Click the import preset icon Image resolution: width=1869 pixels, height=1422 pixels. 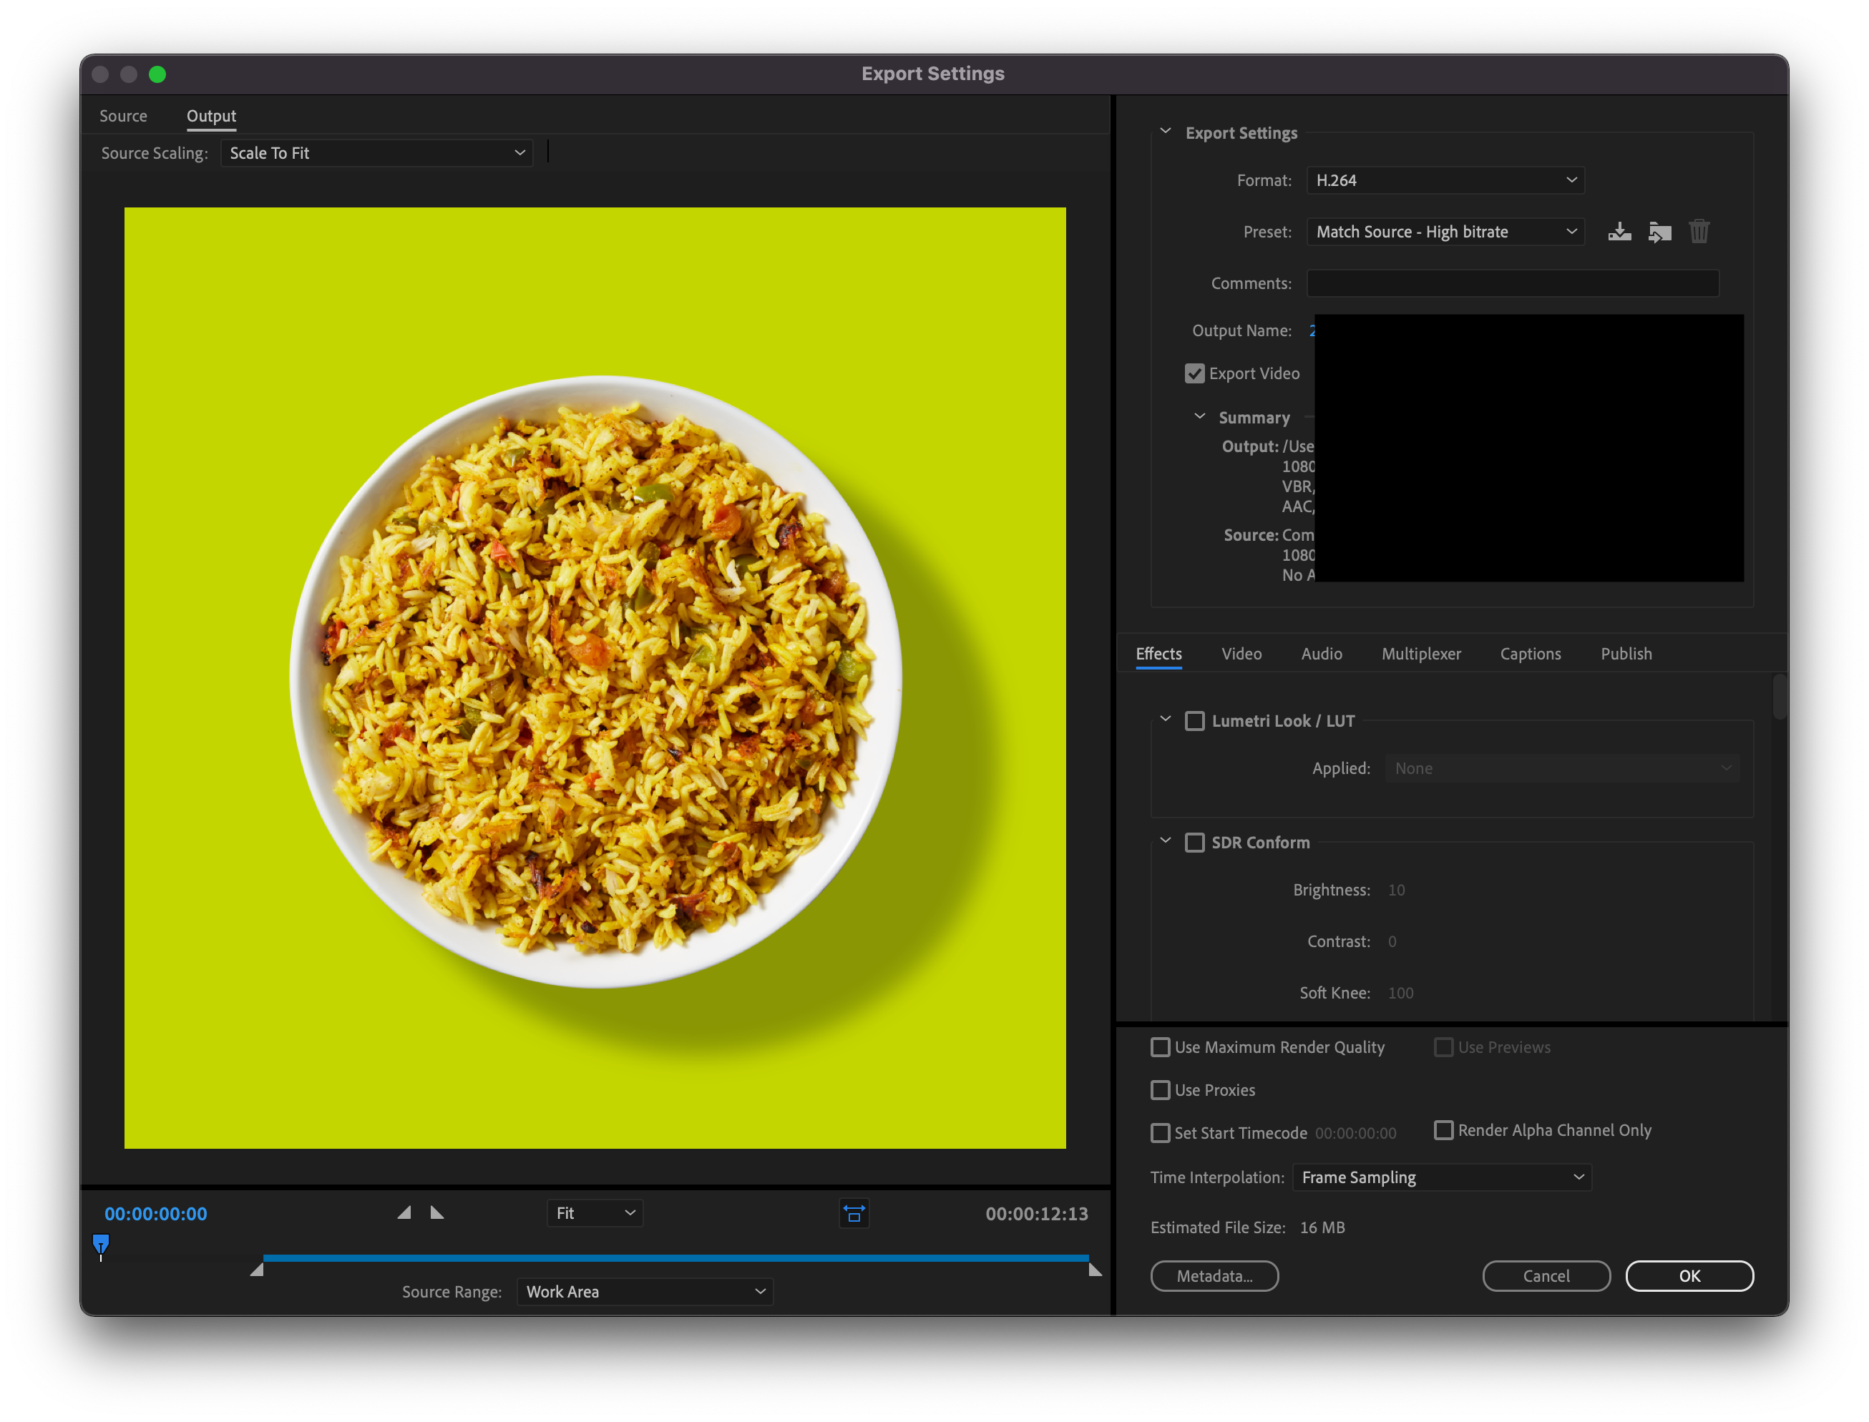pos(1659,232)
